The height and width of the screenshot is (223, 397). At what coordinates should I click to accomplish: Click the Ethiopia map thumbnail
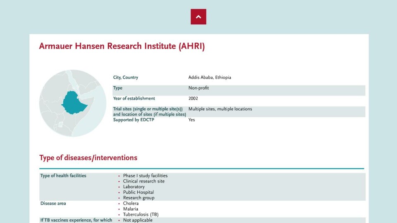pyautogui.click(x=73, y=103)
